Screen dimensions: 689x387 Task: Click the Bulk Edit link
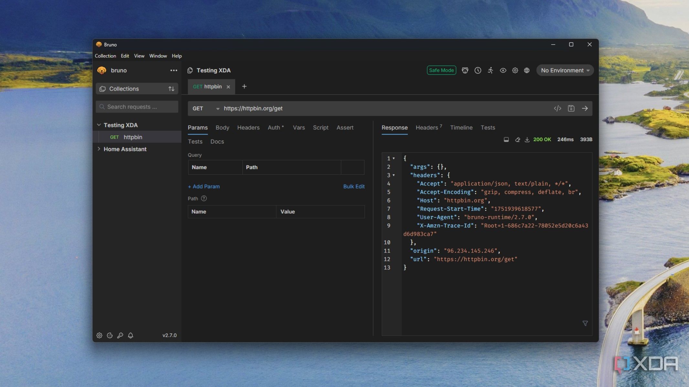pyautogui.click(x=354, y=186)
